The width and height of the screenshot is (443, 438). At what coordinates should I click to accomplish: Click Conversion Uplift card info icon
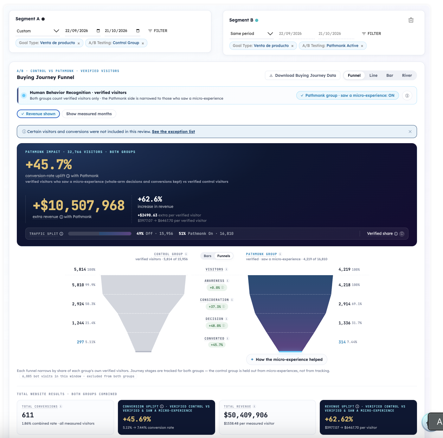tap(162, 406)
